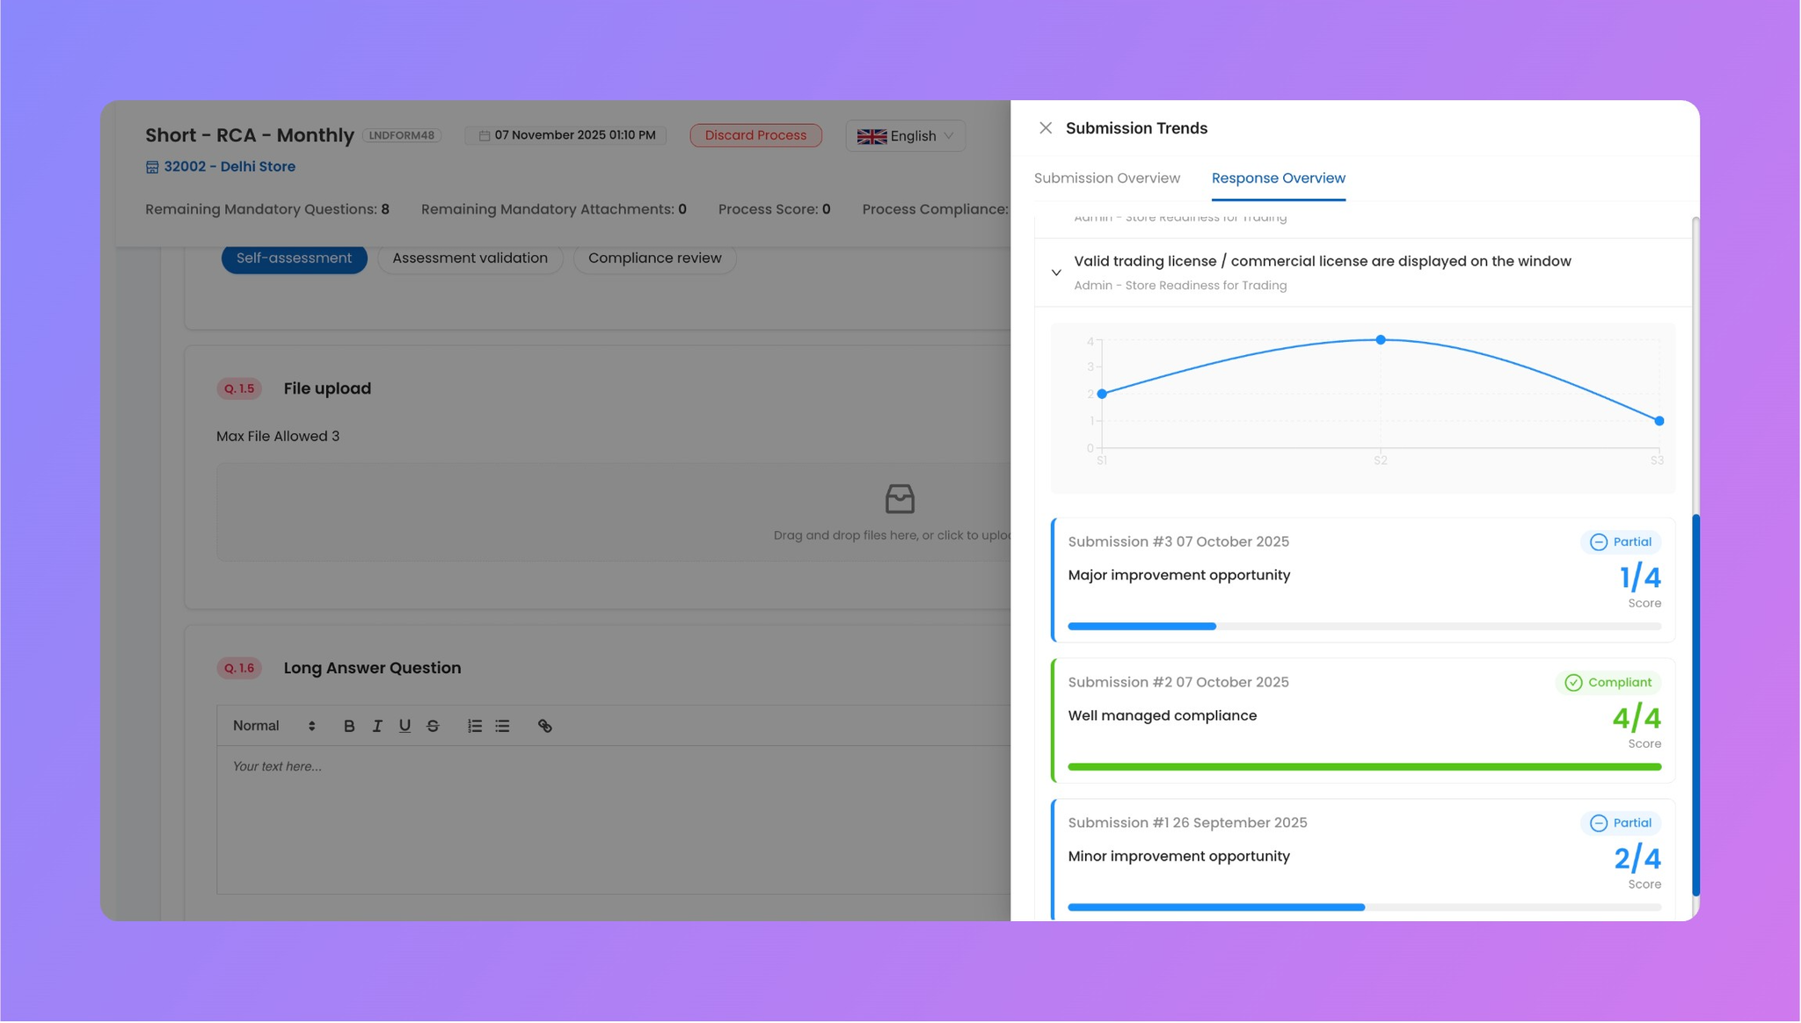Image resolution: width=1801 pixels, height=1023 pixels.
Task: Click the Bold formatting icon
Action: click(x=349, y=726)
